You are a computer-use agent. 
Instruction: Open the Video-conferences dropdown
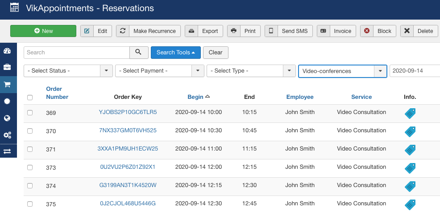pos(343,71)
